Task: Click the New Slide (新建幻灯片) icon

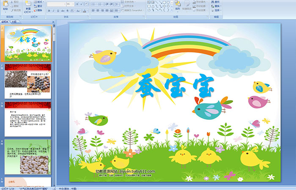Action: coord(28,4)
